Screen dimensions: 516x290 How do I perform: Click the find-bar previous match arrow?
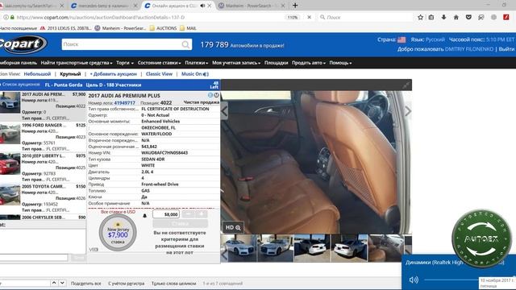coord(54,283)
